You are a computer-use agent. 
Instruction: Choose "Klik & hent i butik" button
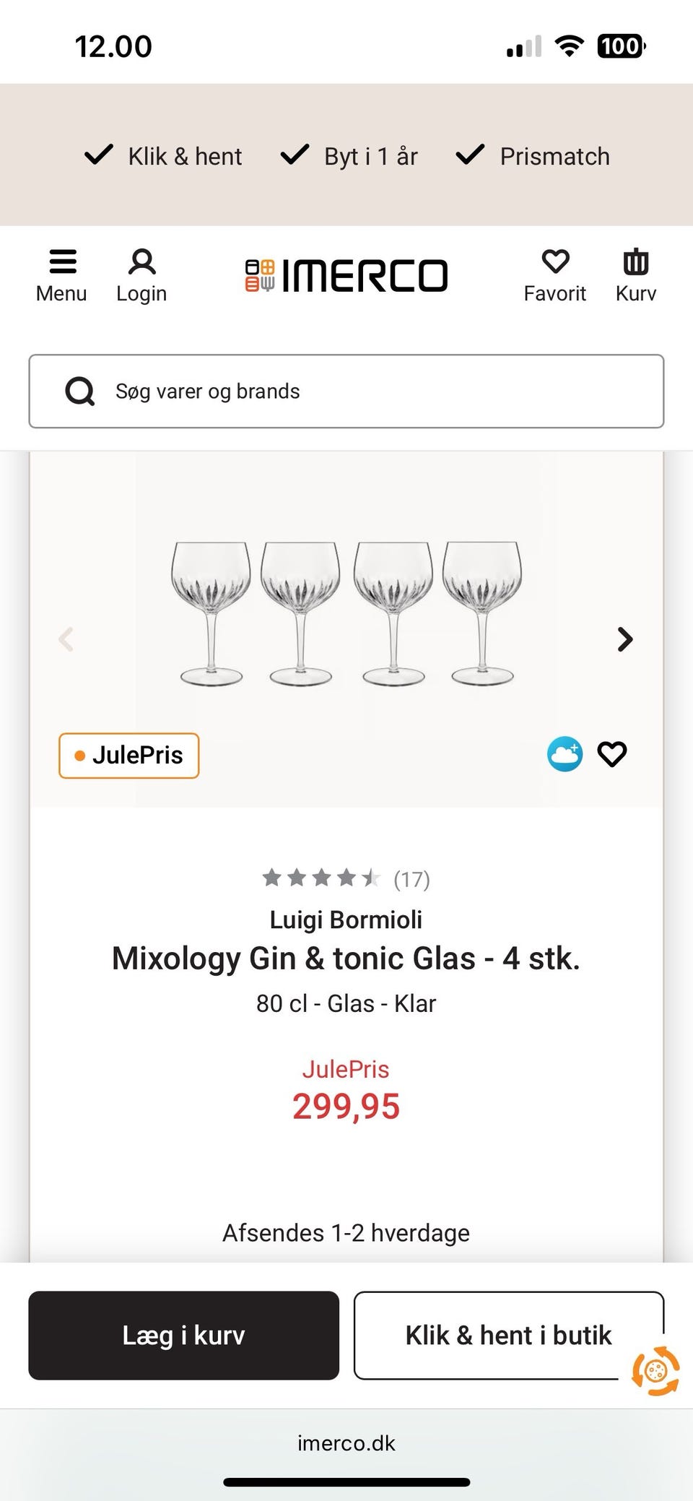pos(508,1335)
